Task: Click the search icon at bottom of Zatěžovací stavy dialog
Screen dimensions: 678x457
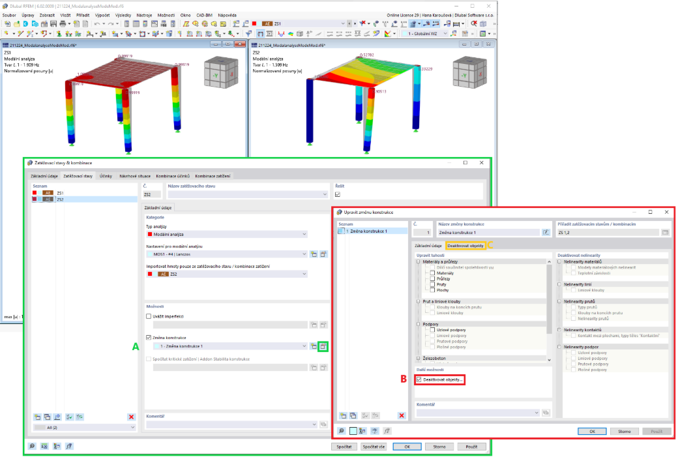Action: click(x=32, y=446)
